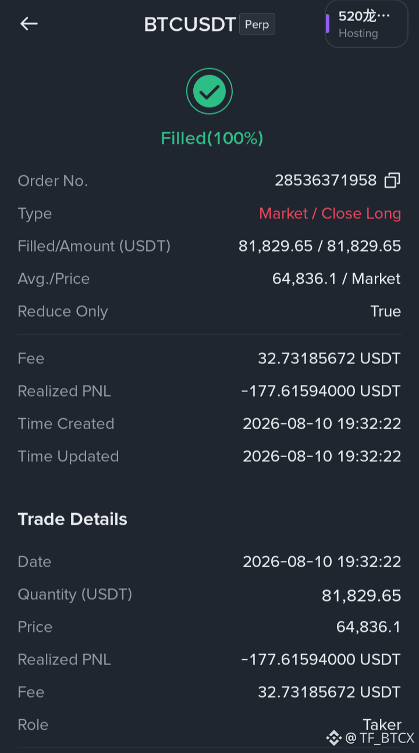Tap the Filled/Amount 81,829.65 value
Image resolution: width=419 pixels, height=753 pixels.
point(320,246)
